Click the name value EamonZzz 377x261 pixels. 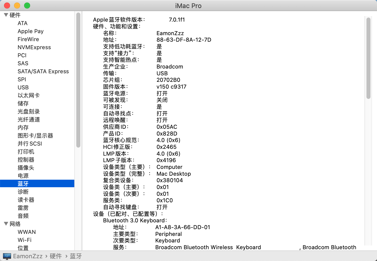(170, 33)
